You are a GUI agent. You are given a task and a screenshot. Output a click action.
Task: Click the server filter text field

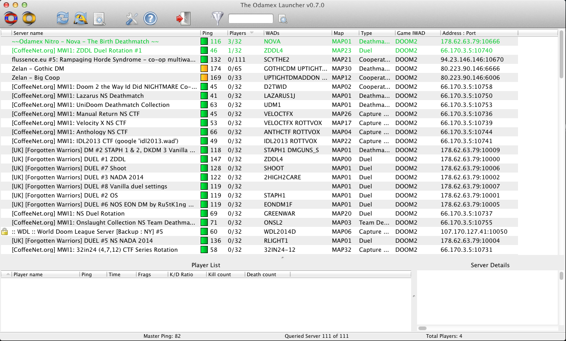(250, 19)
